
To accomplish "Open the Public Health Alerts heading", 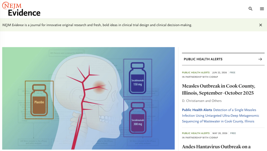I will click(203, 59).
